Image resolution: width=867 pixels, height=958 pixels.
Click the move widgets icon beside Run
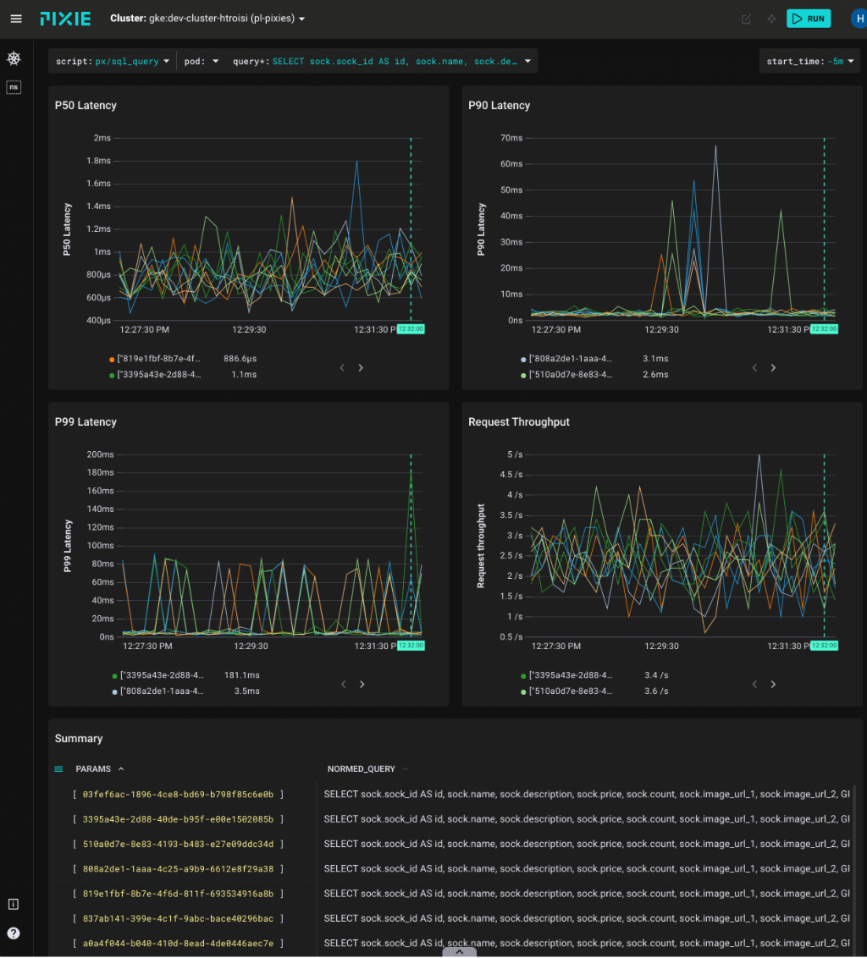point(770,19)
